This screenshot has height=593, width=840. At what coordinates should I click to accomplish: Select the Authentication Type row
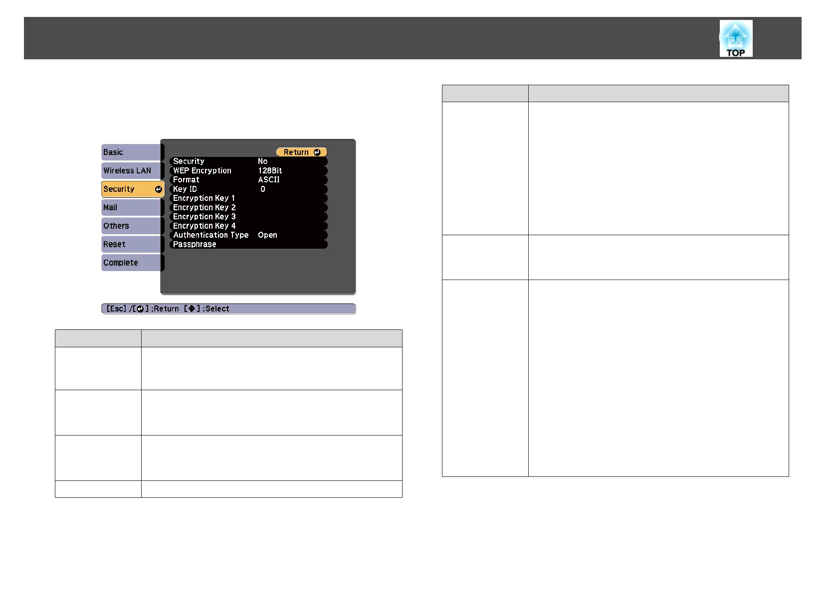(248, 235)
